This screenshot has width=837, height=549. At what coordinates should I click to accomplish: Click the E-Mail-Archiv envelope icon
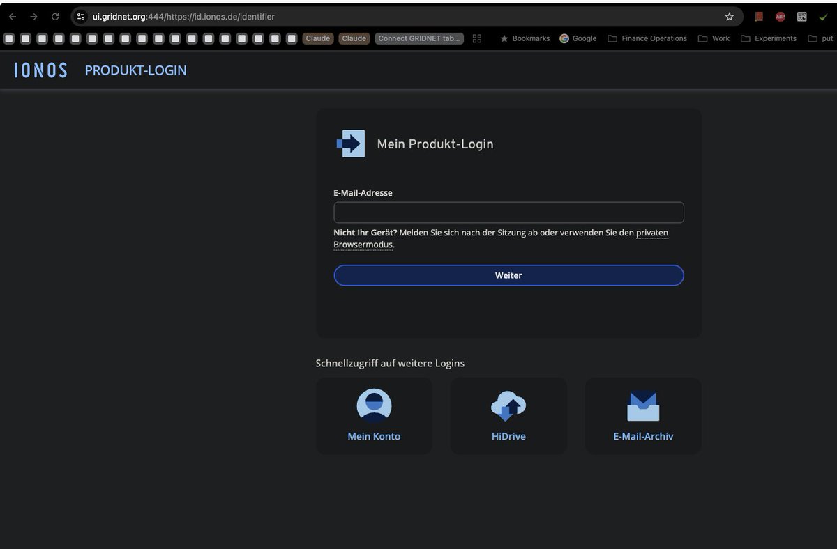tap(643, 407)
